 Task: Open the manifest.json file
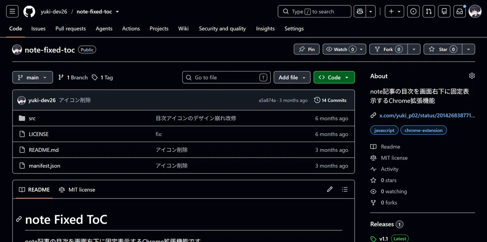click(45, 166)
